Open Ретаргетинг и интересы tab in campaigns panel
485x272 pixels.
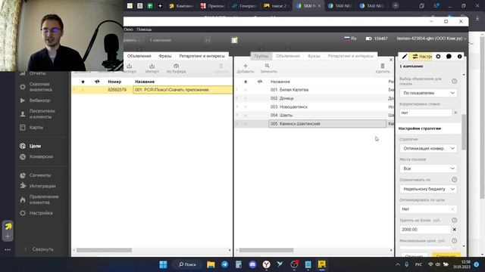[x=202, y=56]
